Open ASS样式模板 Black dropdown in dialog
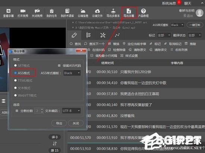Viewport: 205px width, 153px height. click(72, 73)
